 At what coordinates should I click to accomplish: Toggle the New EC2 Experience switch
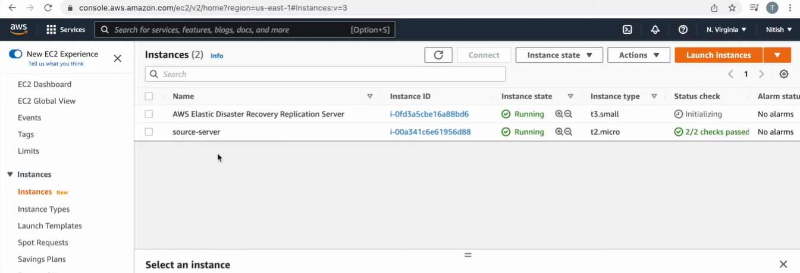point(15,54)
